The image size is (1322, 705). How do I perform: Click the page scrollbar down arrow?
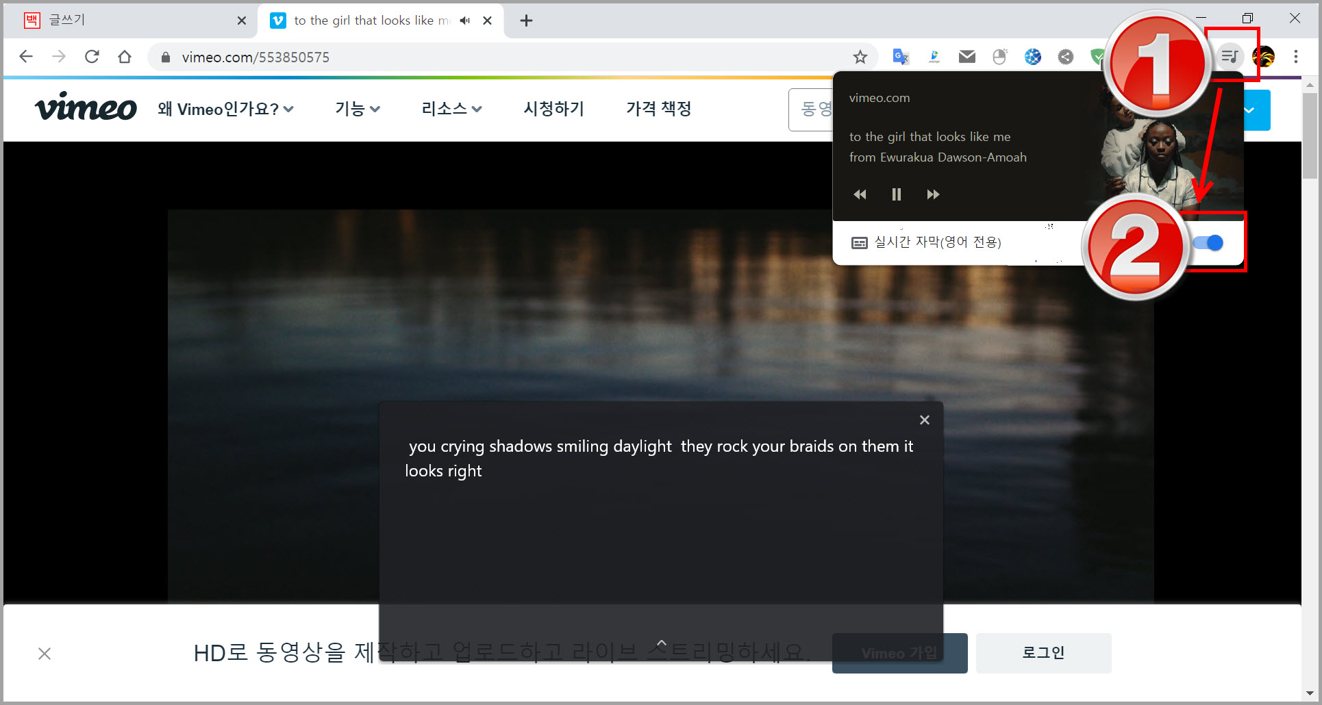[1310, 693]
